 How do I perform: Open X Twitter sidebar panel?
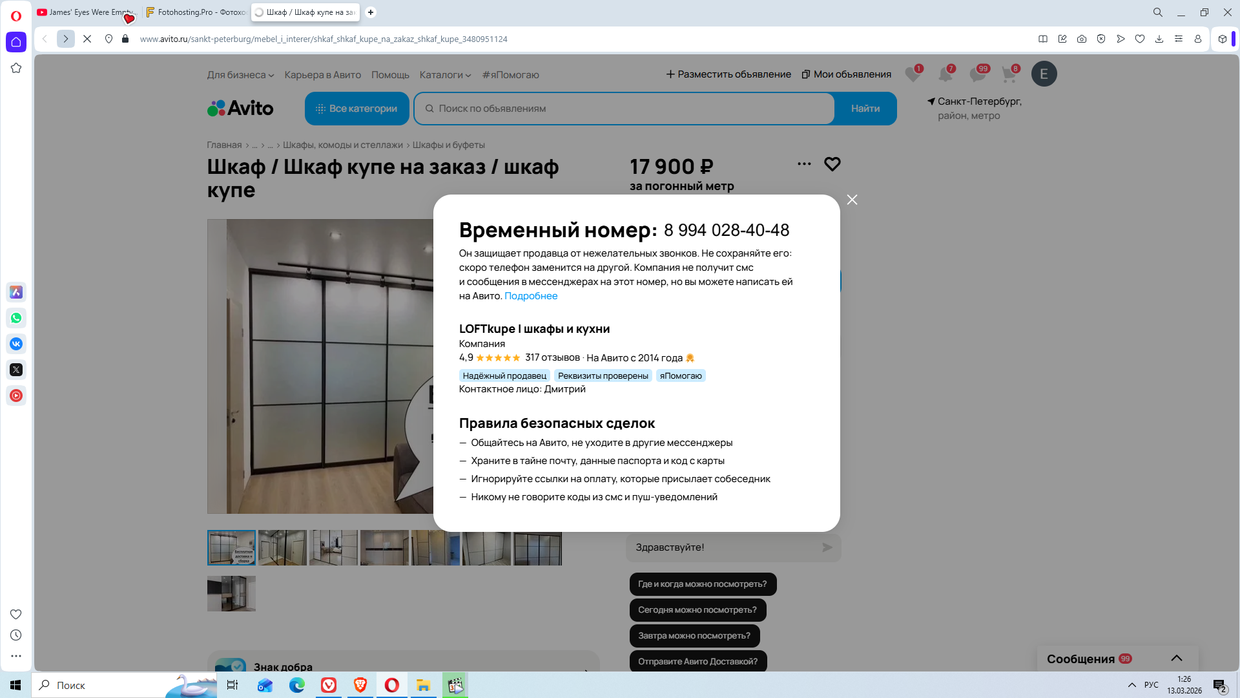point(16,370)
